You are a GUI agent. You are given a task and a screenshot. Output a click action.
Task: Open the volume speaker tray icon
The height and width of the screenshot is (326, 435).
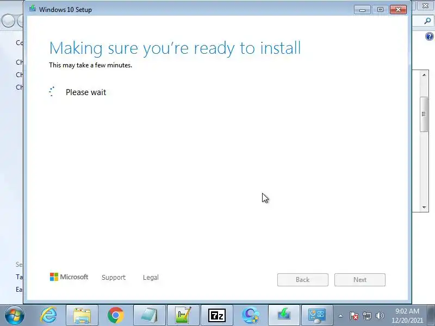tap(380, 316)
